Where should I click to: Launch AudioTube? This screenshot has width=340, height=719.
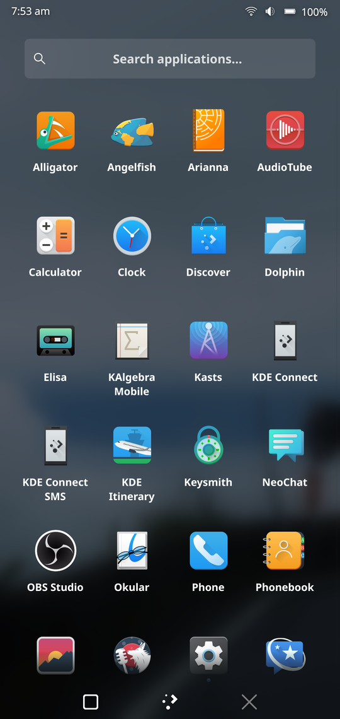pos(285,130)
